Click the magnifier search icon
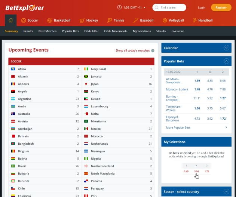The width and height of the screenshot is (236, 197). (157, 7)
